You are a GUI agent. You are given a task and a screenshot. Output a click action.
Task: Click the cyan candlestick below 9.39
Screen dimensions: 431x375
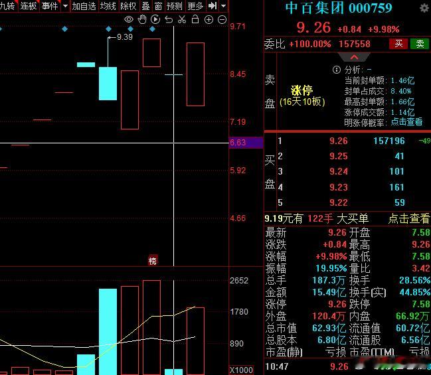pyautogui.click(x=108, y=84)
